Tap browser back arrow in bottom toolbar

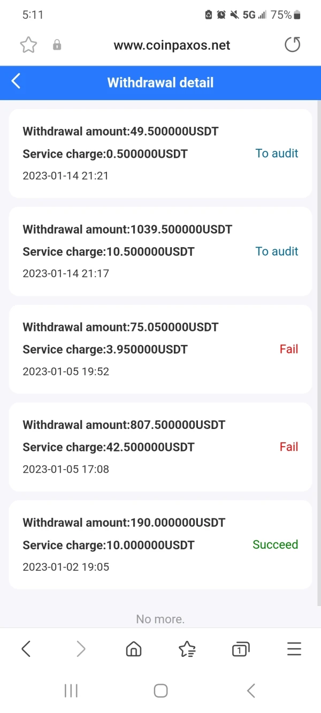(26, 649)
